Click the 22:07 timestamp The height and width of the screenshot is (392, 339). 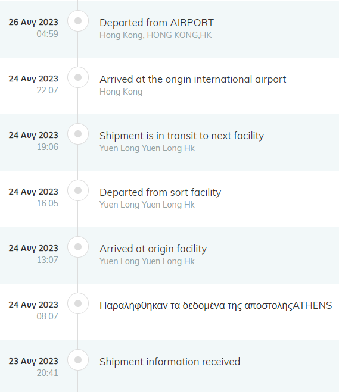click(x=47, y=90)
